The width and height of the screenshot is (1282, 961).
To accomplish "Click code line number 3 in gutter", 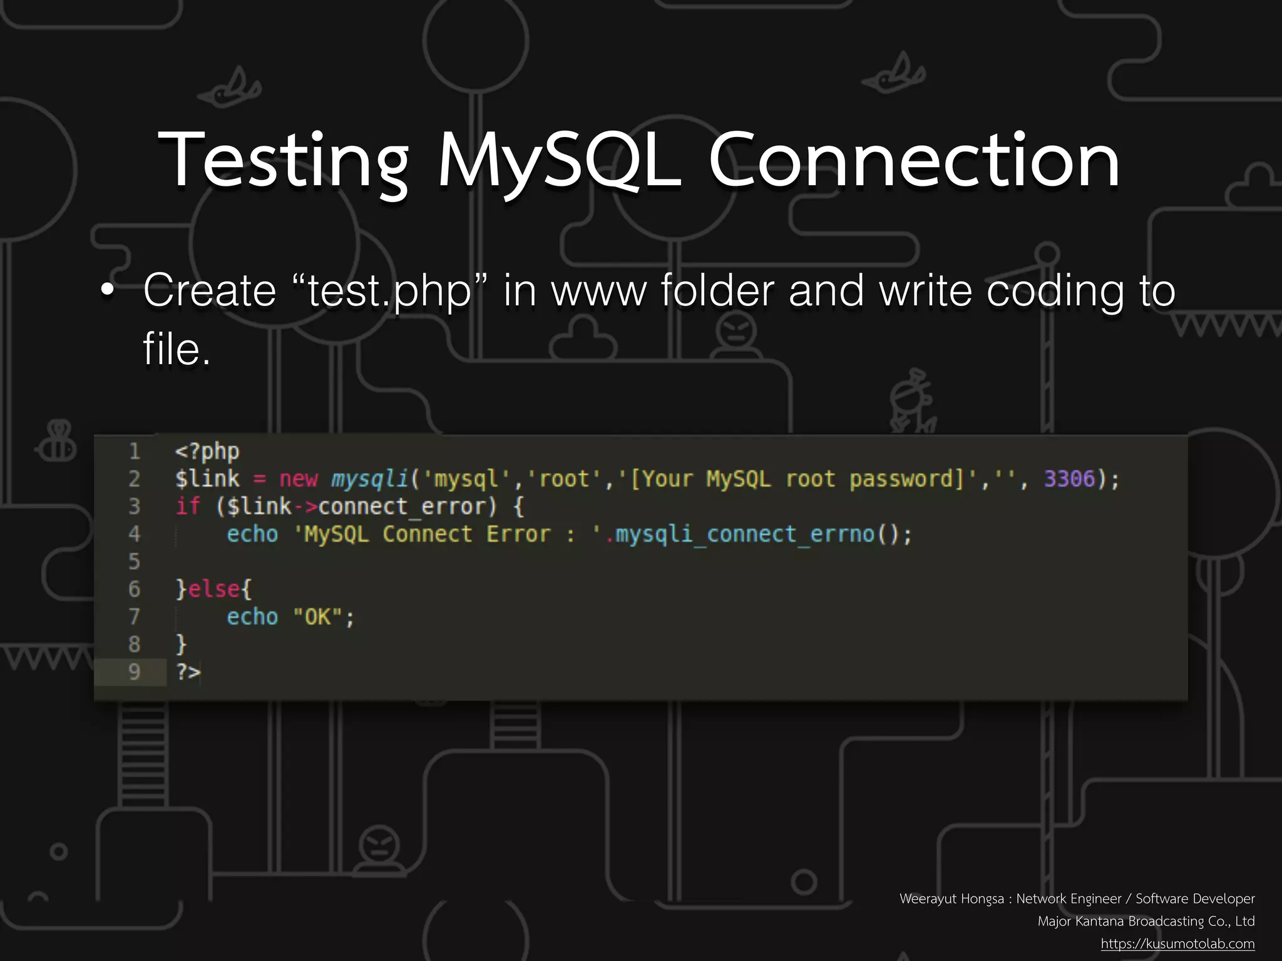I will pos(134,506).
